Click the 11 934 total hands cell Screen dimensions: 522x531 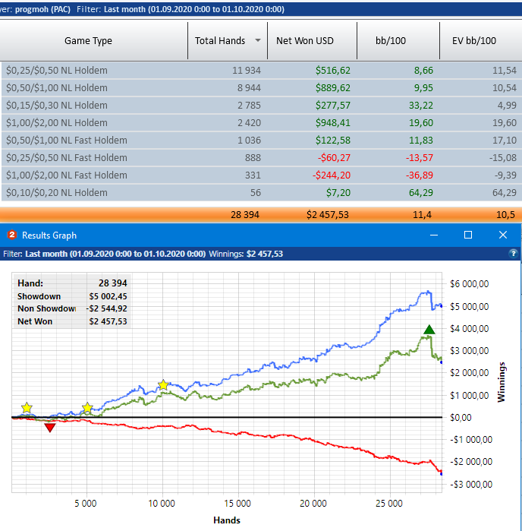247,71
